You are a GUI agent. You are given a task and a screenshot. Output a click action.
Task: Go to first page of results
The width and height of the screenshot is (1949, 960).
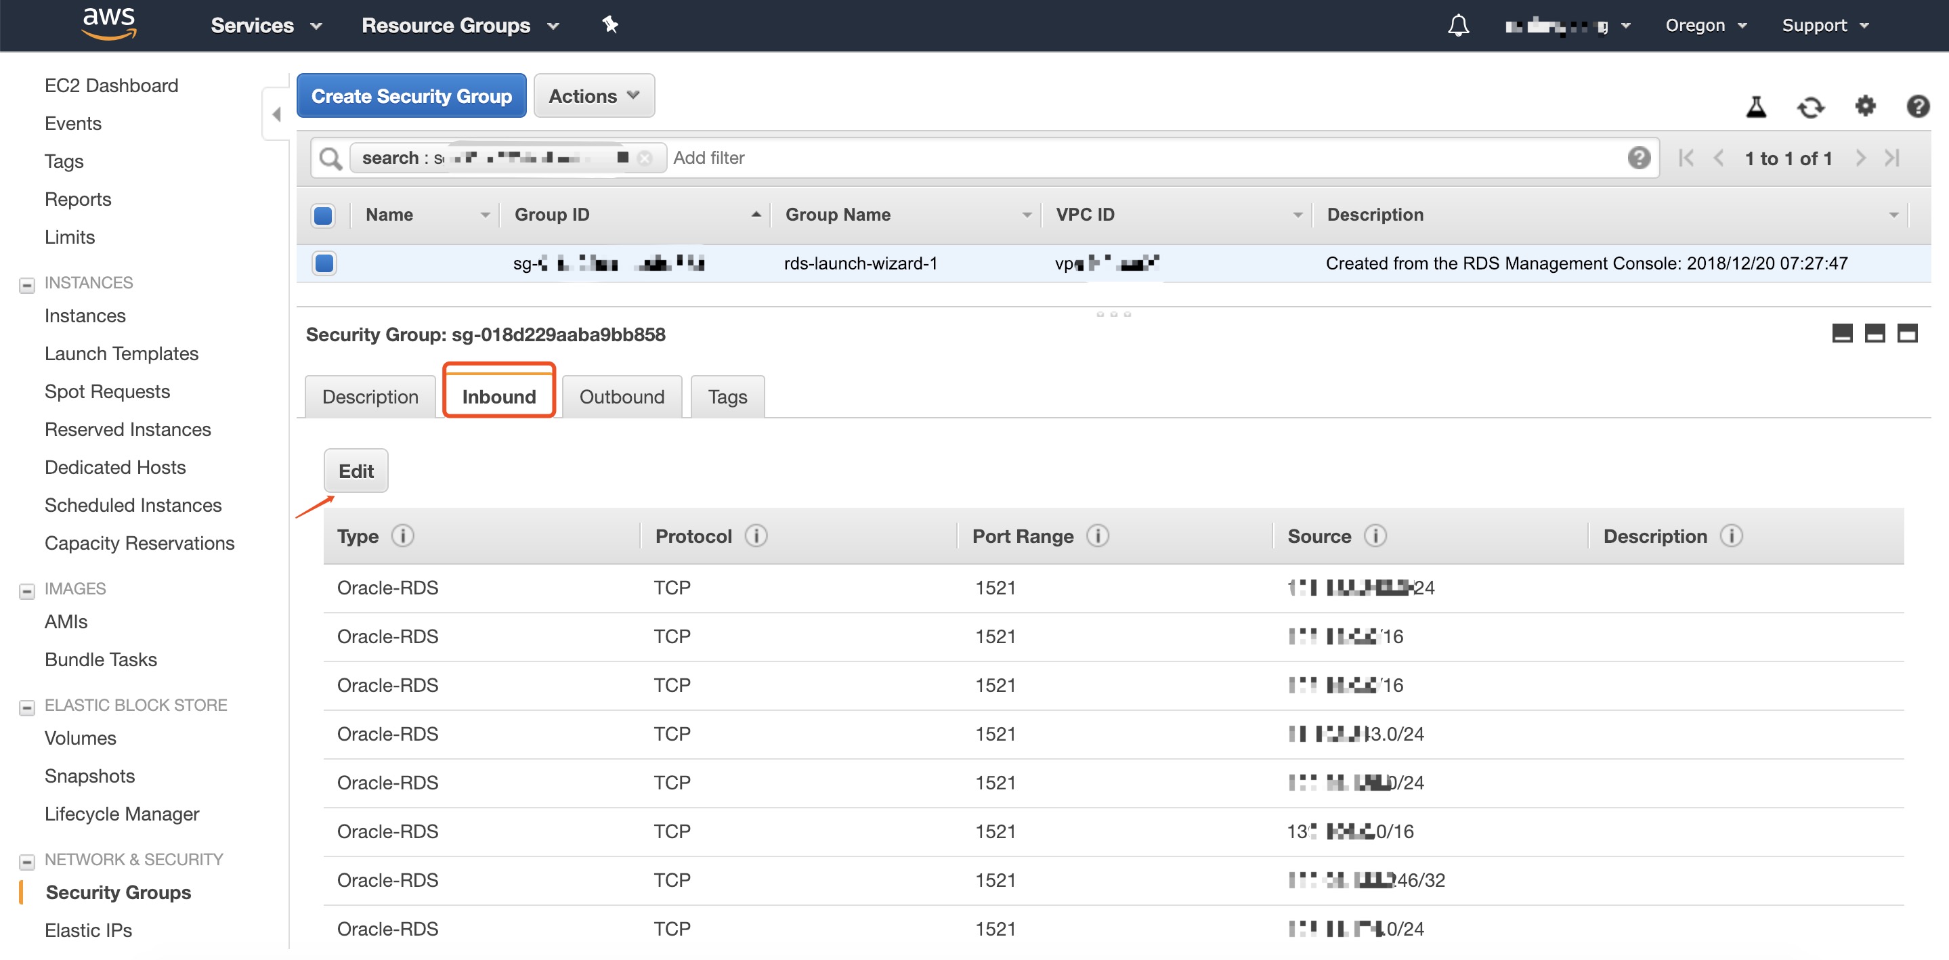tap(1685, 158)
